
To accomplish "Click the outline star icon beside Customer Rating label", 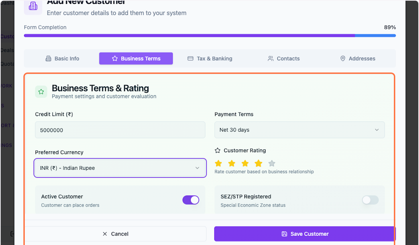I will 218,151.
